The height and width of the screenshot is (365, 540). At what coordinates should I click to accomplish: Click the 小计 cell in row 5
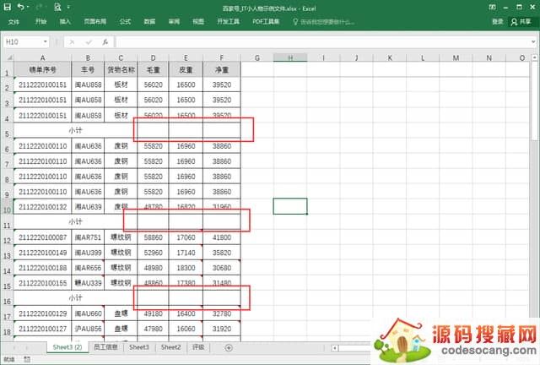point(75,130)
